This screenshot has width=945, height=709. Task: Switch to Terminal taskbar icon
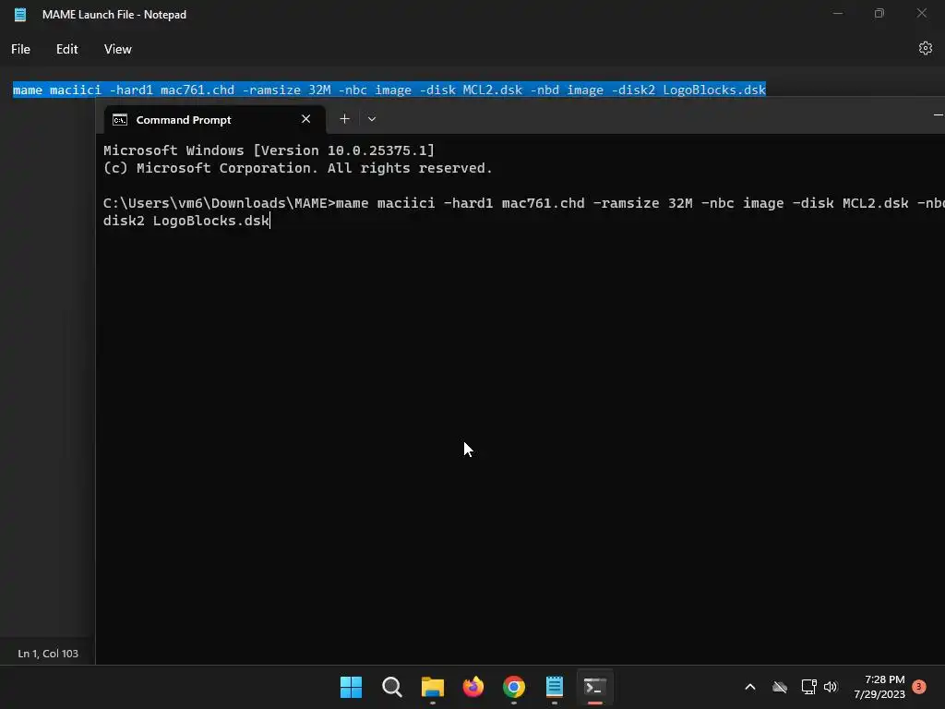tap(595, 687)
